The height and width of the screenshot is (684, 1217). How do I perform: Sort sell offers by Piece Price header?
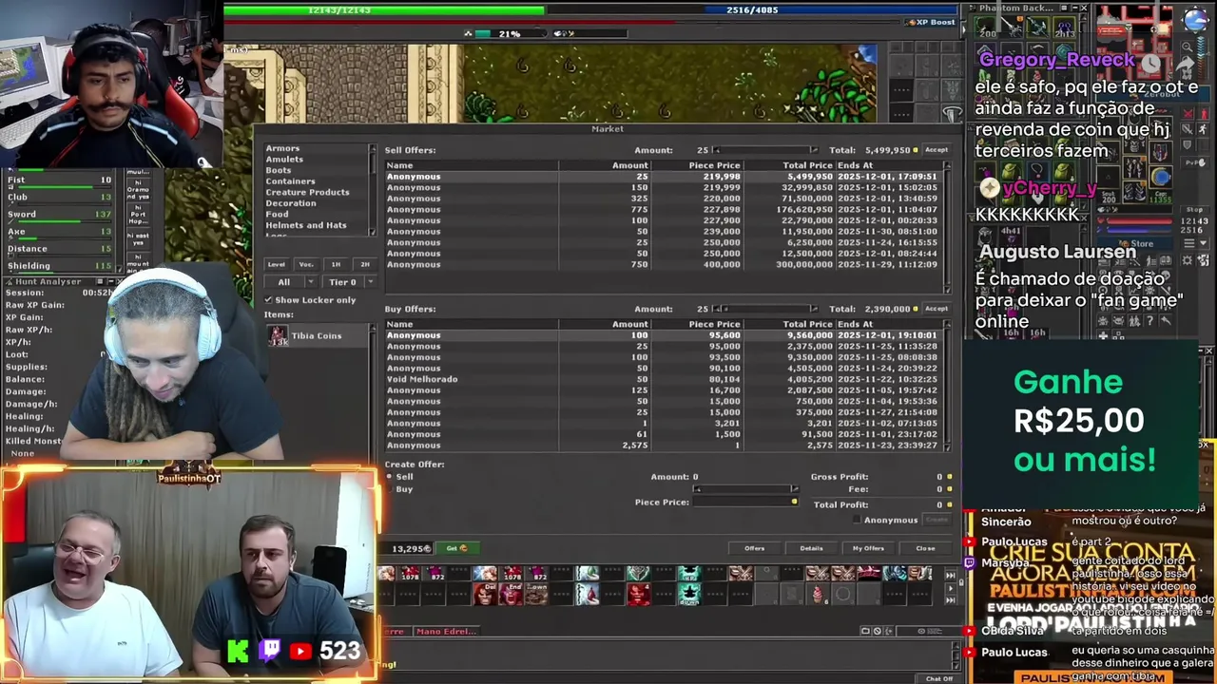pyautogui.click(x=714, y=165)
